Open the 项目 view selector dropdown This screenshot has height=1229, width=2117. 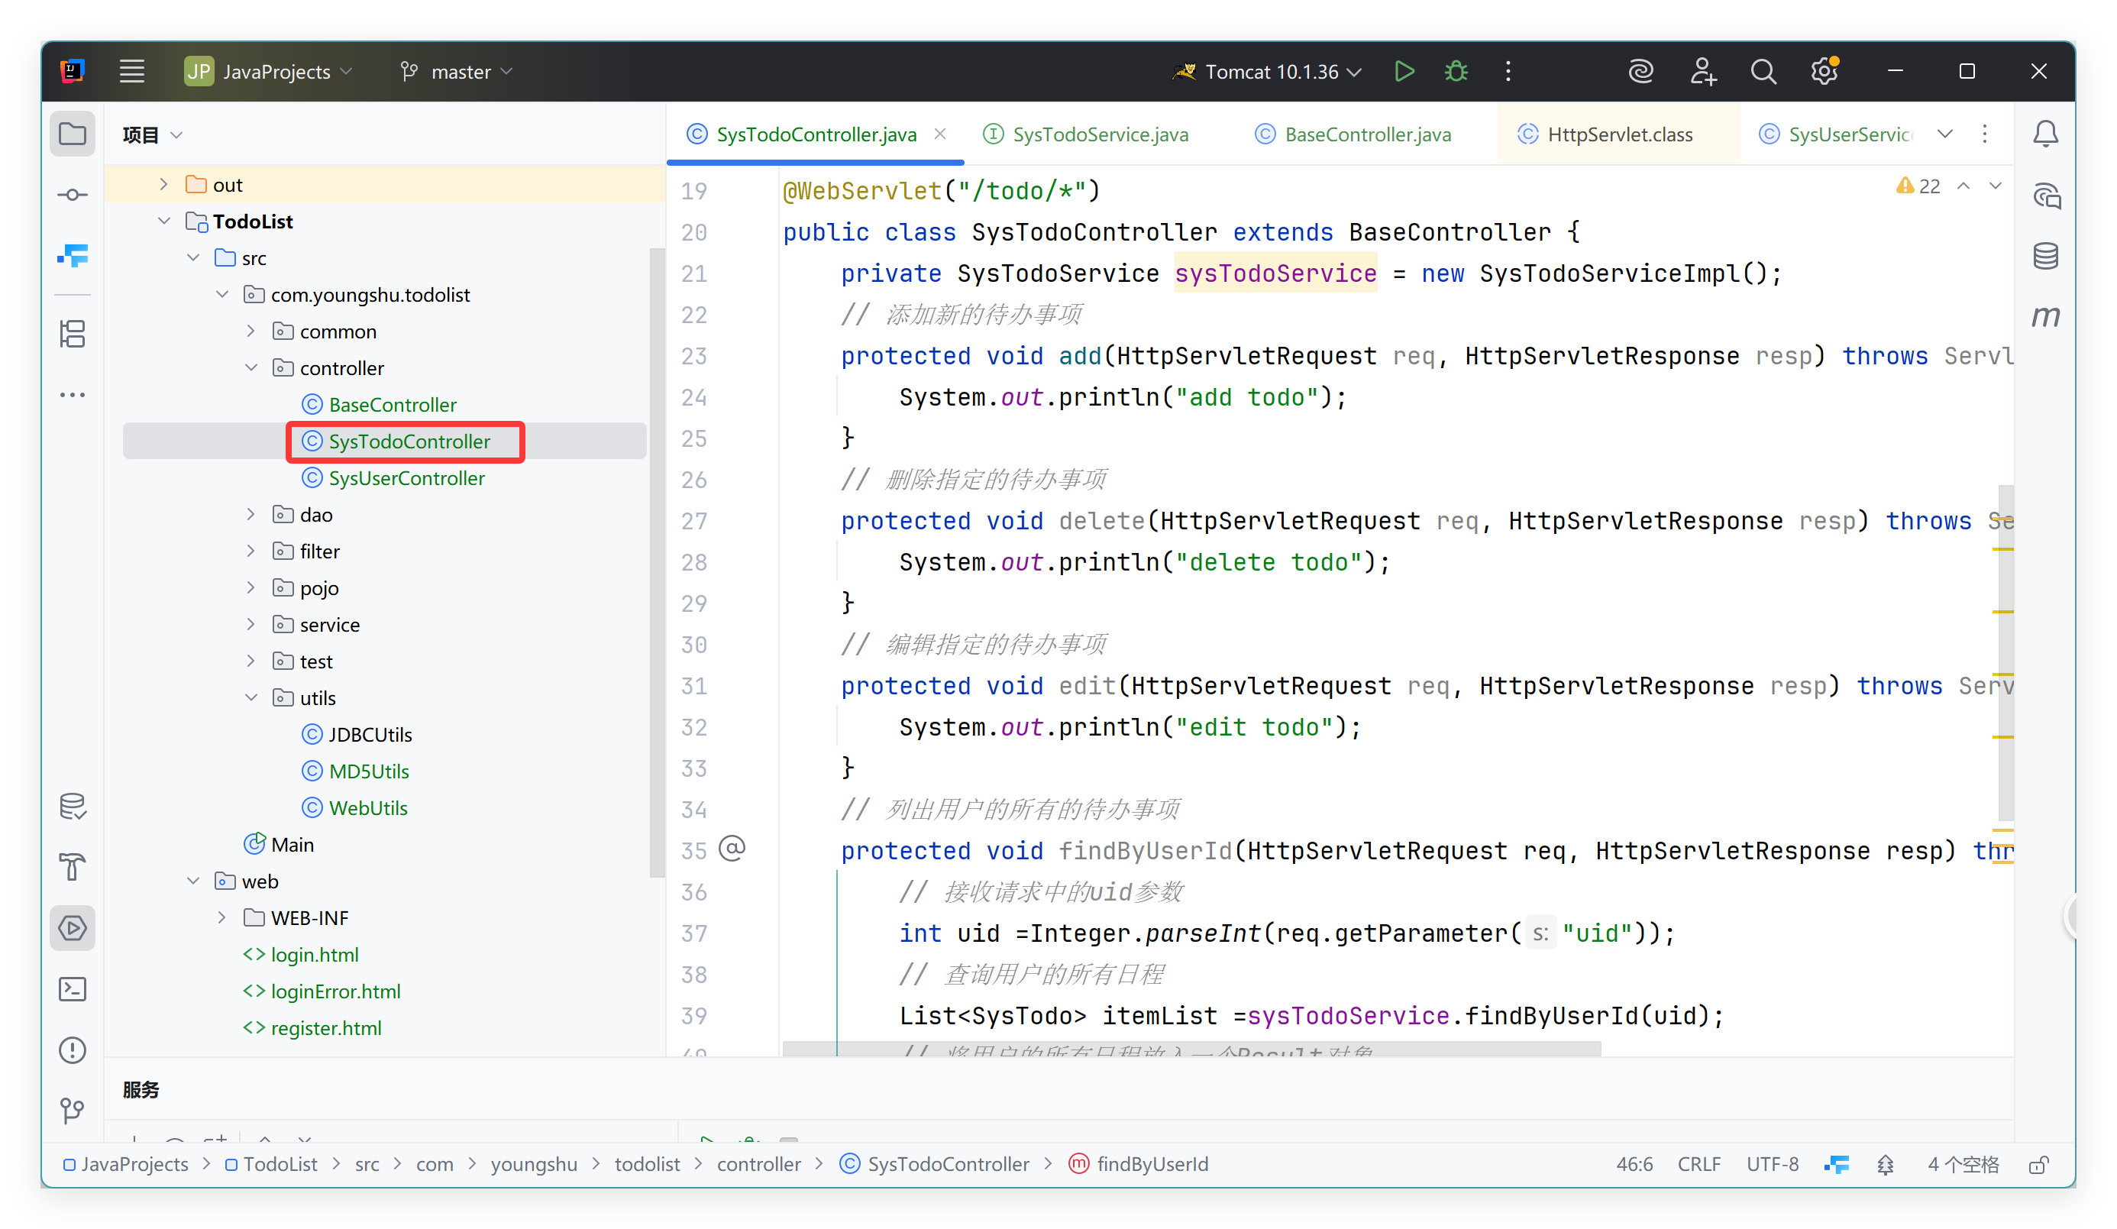(152, 134)
